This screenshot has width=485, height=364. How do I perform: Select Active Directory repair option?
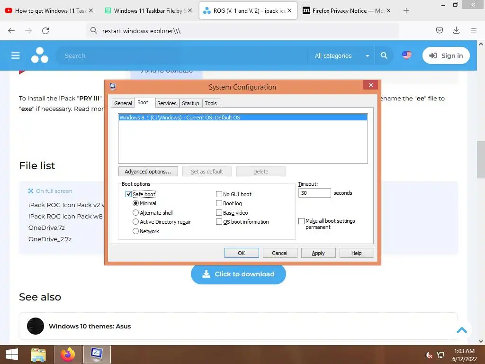tap(135, 222)
